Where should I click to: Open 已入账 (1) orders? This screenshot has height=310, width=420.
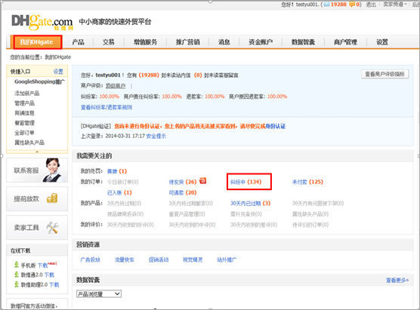(119, 192)
